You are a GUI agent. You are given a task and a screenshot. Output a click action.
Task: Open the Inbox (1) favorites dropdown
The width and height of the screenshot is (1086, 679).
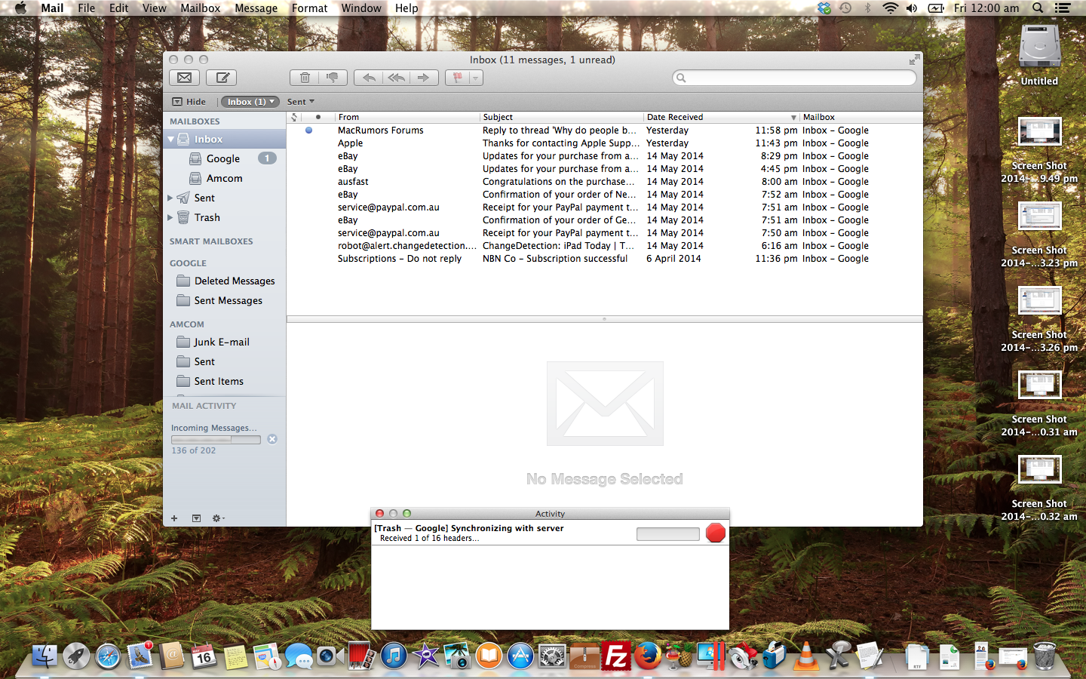point(250,102)
